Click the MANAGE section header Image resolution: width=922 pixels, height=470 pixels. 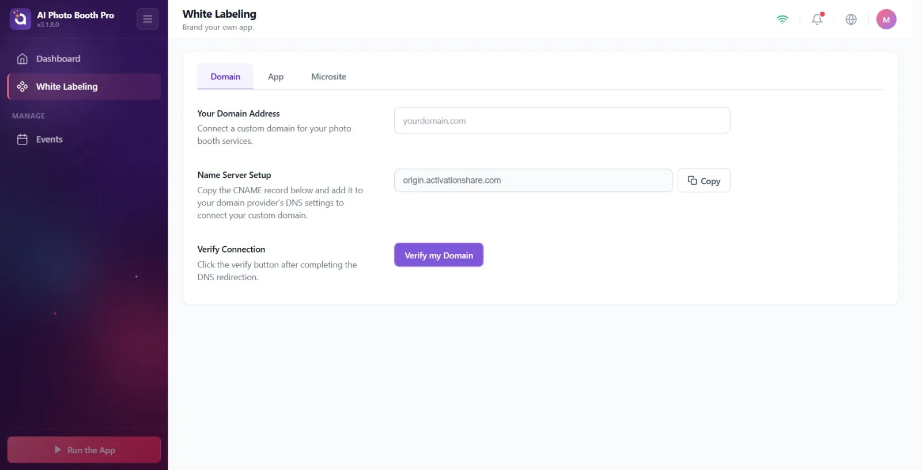28,116
